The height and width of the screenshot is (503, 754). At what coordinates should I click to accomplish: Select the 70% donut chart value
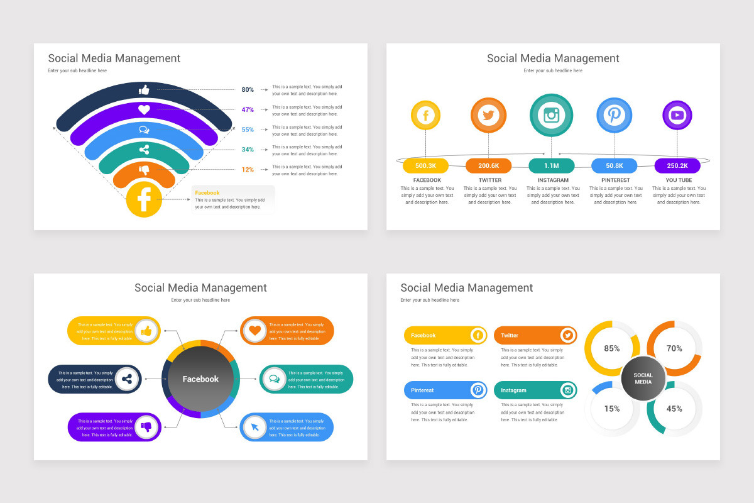tap(674, 348)
